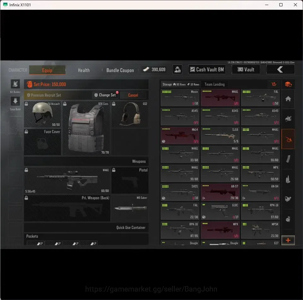Select the home filter in storage sidebar

(x=288, y=99)
